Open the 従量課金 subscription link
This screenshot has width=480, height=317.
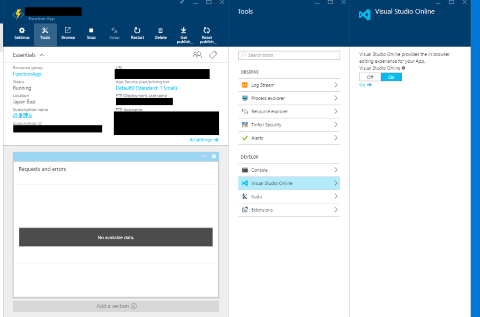tap(22, 116)
